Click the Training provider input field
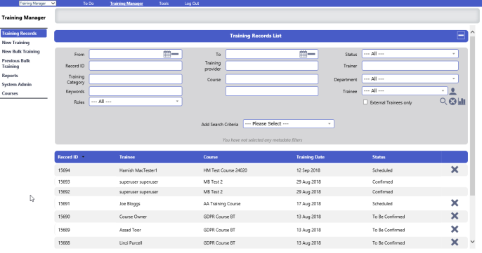Image resolution: width=482 pixels, height=253 pixels. pos(272,66)
